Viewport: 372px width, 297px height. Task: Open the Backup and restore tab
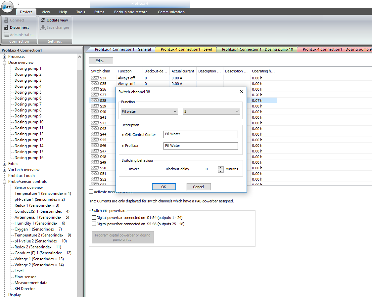131,12
